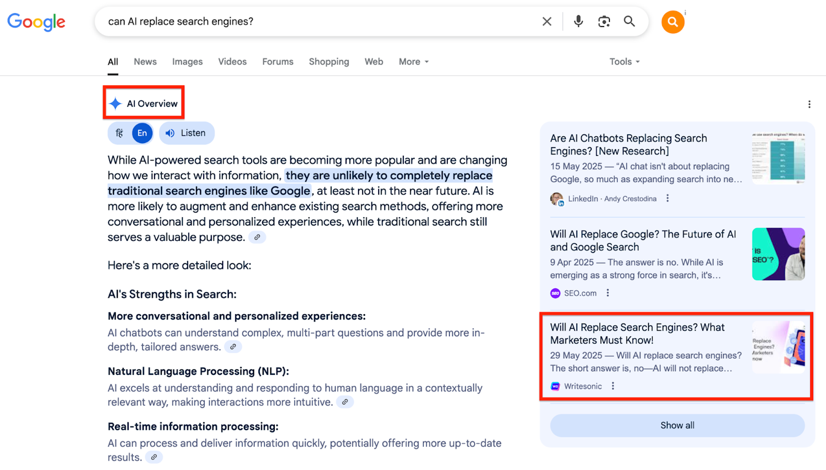This screenshot has width=826, height=470.
Task: Click the SEO.com favicon
Action: coord(555,293)
